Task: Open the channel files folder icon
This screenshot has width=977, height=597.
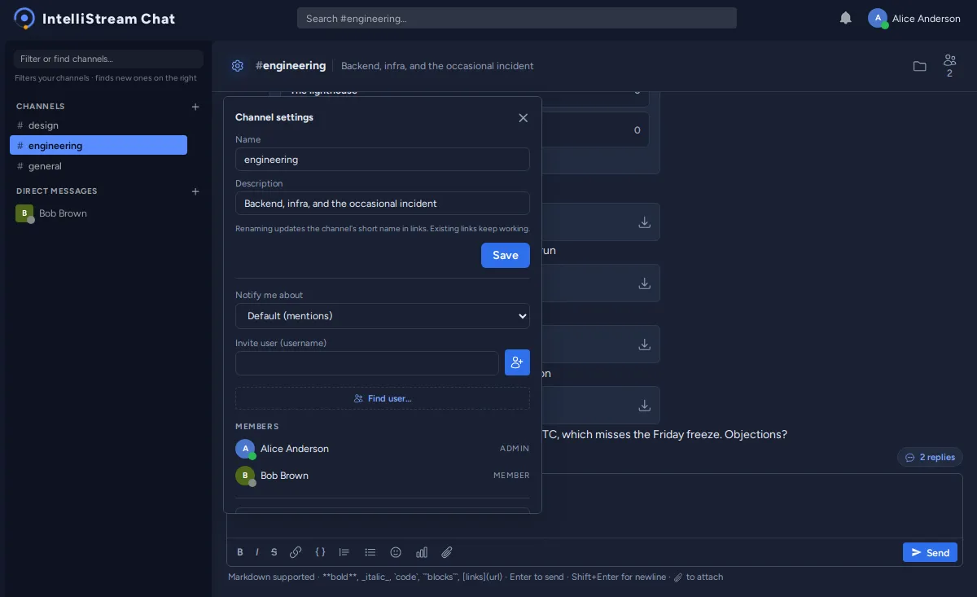Action: click(x=920, y=66)
